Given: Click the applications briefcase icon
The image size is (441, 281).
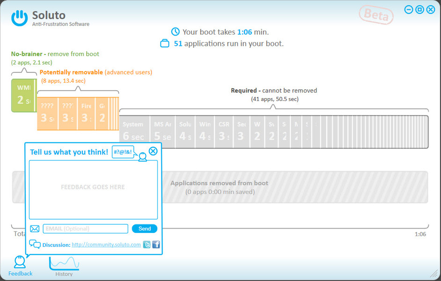Looking at the screenshot, I should tap(165, 43).
